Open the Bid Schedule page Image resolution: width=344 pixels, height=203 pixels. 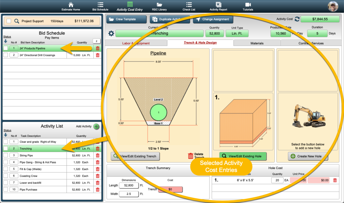[x=100, y=6]
